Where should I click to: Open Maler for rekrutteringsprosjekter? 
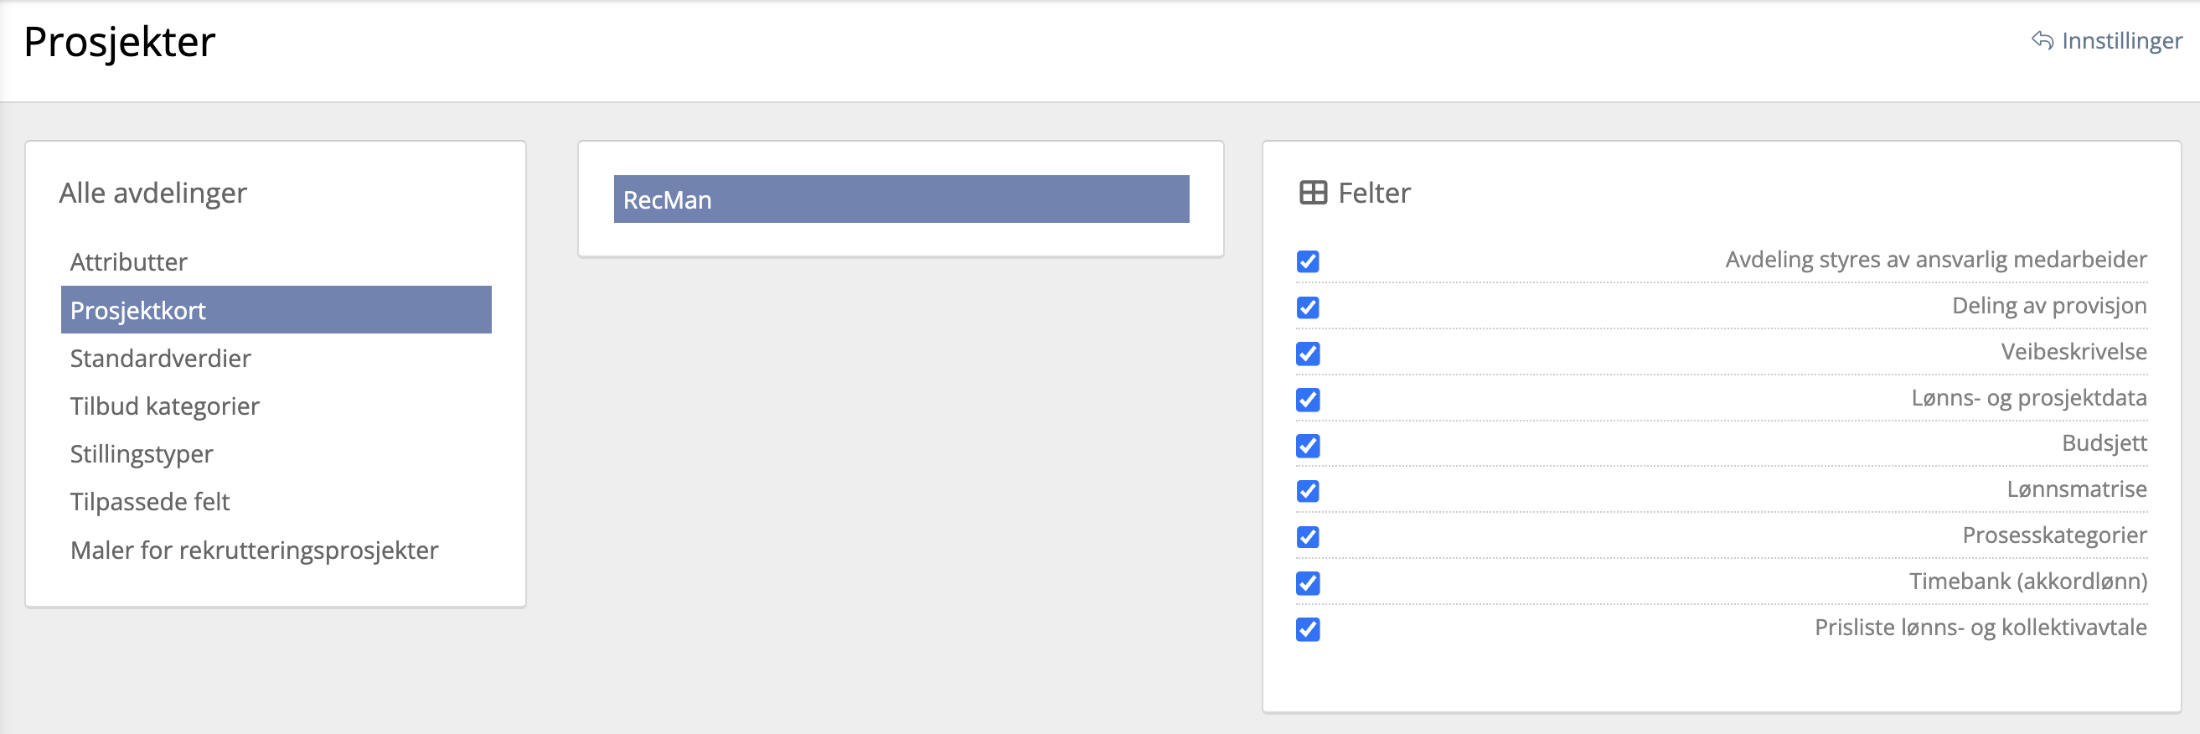coord(255,550)
